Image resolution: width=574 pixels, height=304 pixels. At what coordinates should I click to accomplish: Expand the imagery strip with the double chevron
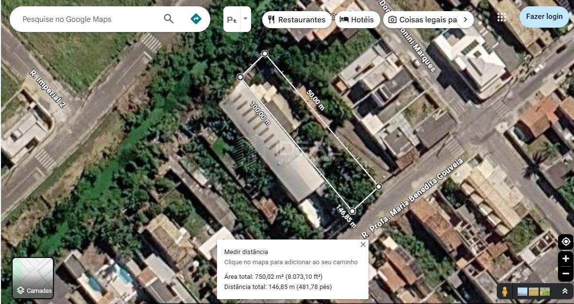[x=565, y=291]
